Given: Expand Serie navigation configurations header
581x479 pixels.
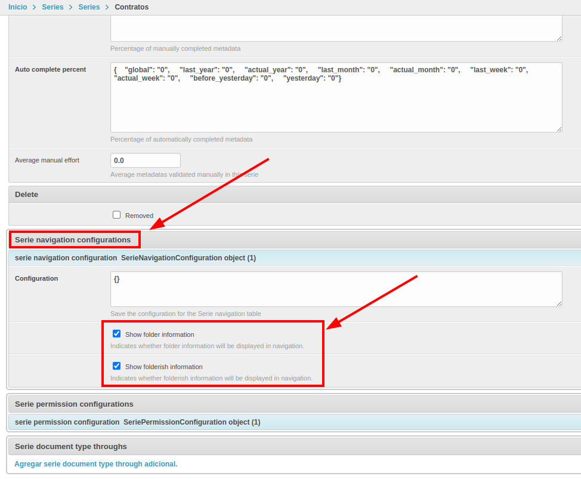Looking at the screenshot, I should pyautogui.click(x=73, y=240).
